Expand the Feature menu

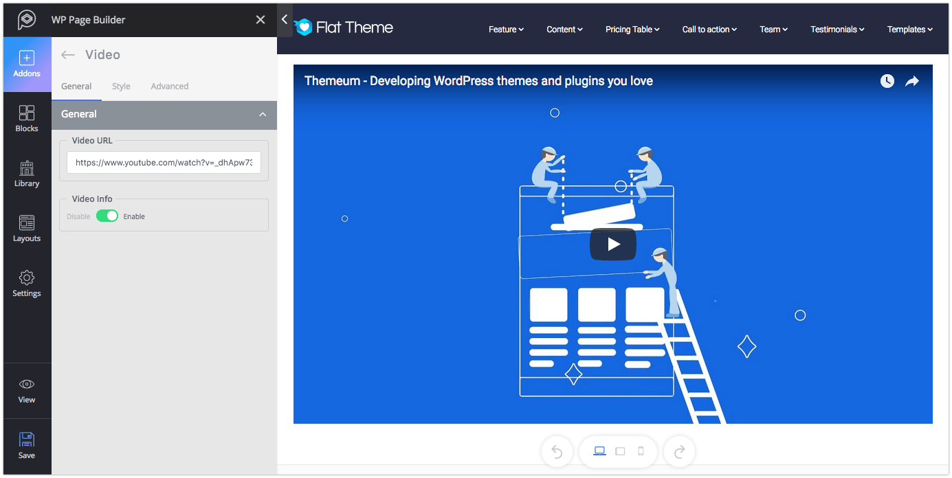click(x=506, y=30)
